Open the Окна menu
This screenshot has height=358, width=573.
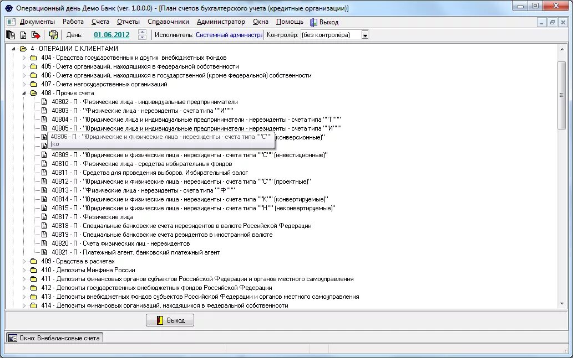261,22
